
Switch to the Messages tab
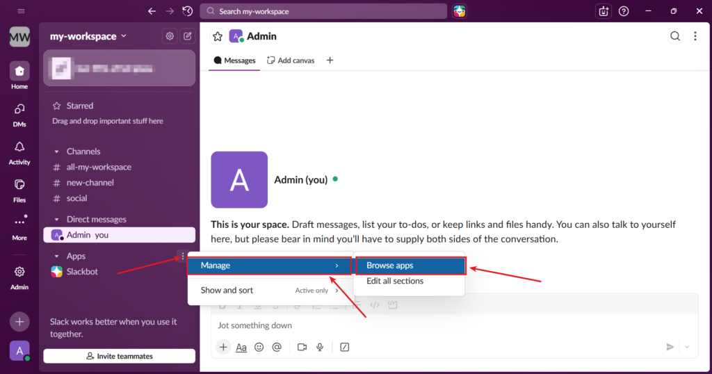tap(234, 60)
